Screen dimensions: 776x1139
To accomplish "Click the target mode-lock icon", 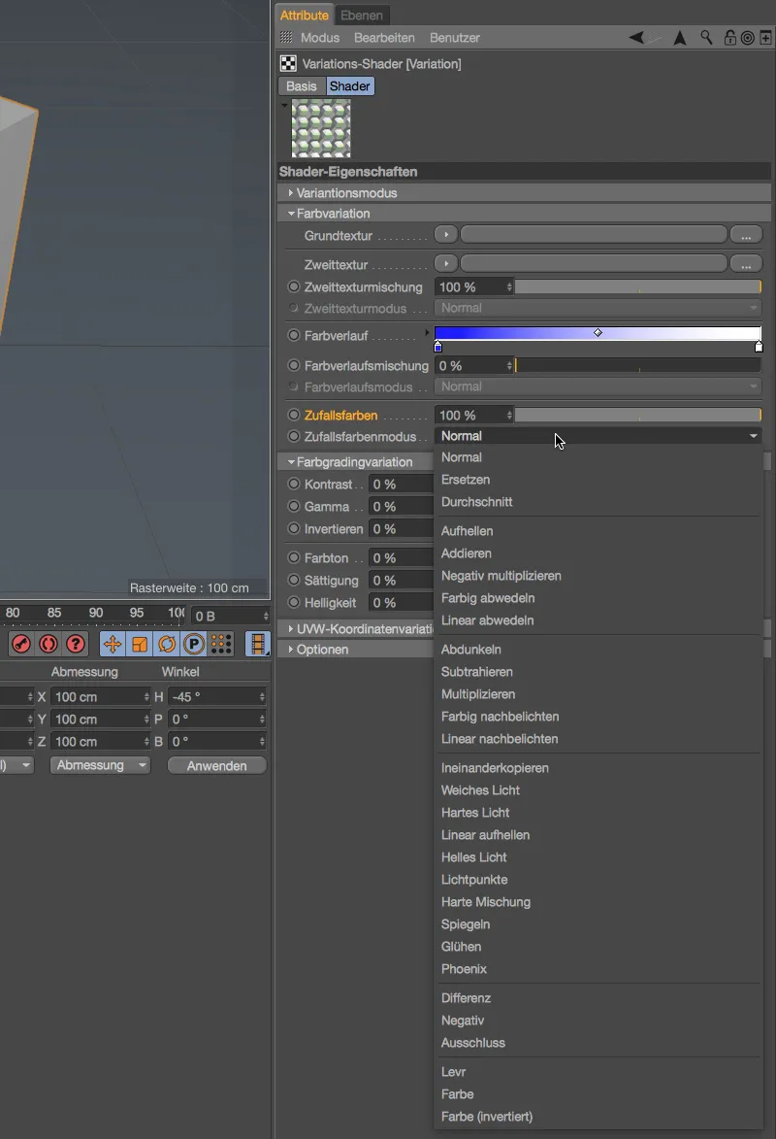I will pos(747,38).
